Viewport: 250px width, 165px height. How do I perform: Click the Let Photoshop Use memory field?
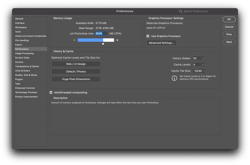coord(101,34)
